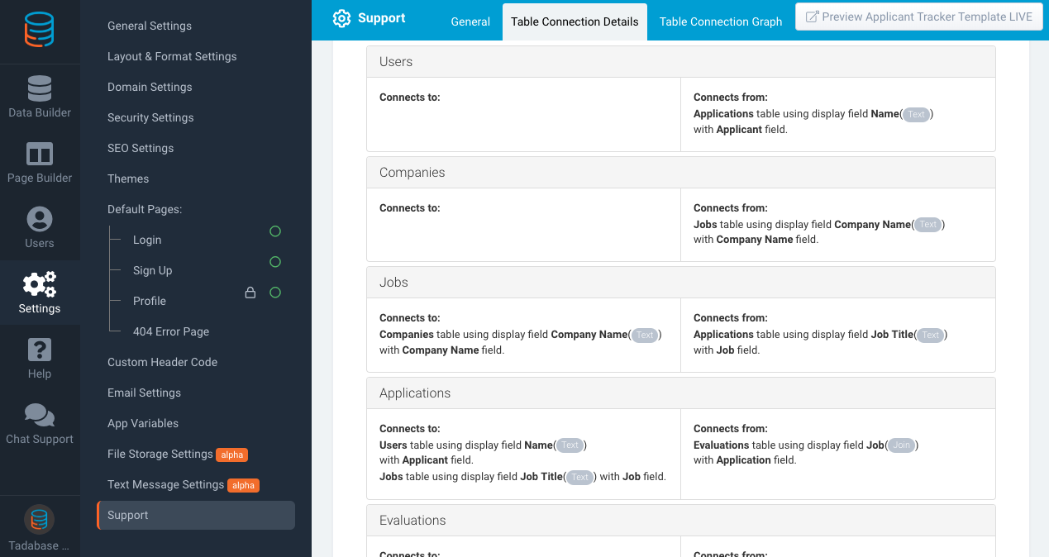Select the Sign Up default page
This screenshot has width=1049, height=557.
click(x=153, y=270)
